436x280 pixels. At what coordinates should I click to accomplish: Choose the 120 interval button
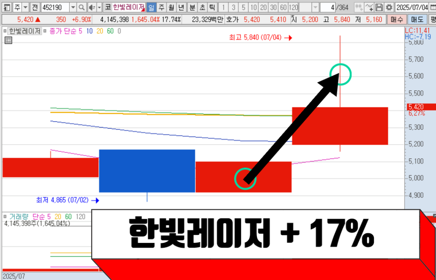294,7
